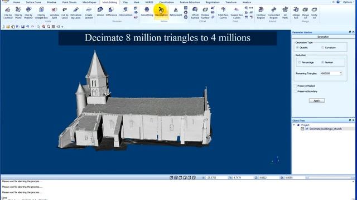Screen dimensions: 357x200
Task: Extract All Parts
Action: 285,13
